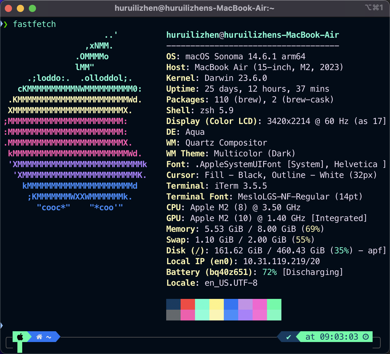Click the Host line MacBook Air (15-inch, M2, 2023)
The image size is (390, 354).
click(255, 67)
